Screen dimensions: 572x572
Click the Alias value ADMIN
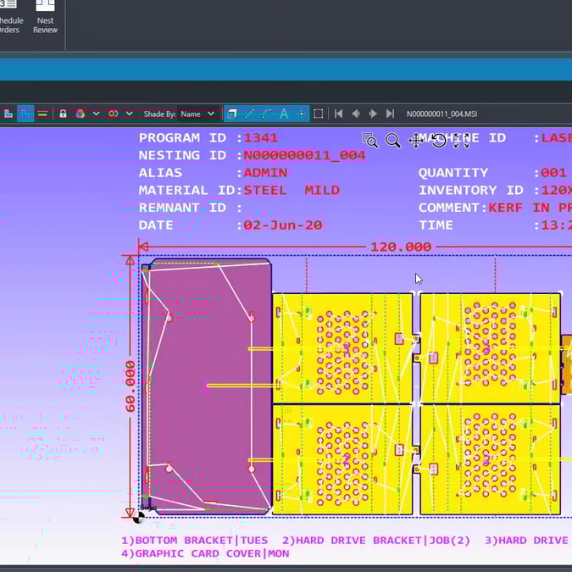pos(265,173)
